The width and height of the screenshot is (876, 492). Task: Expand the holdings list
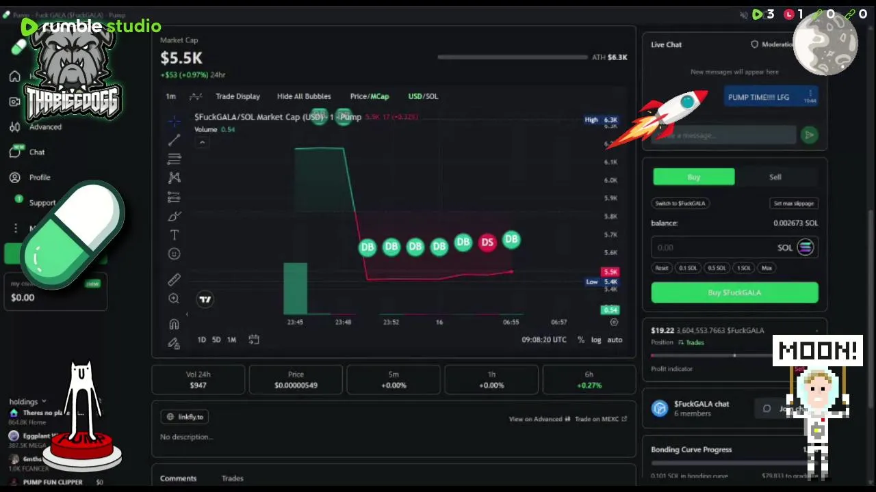click(x=28, y=402)
